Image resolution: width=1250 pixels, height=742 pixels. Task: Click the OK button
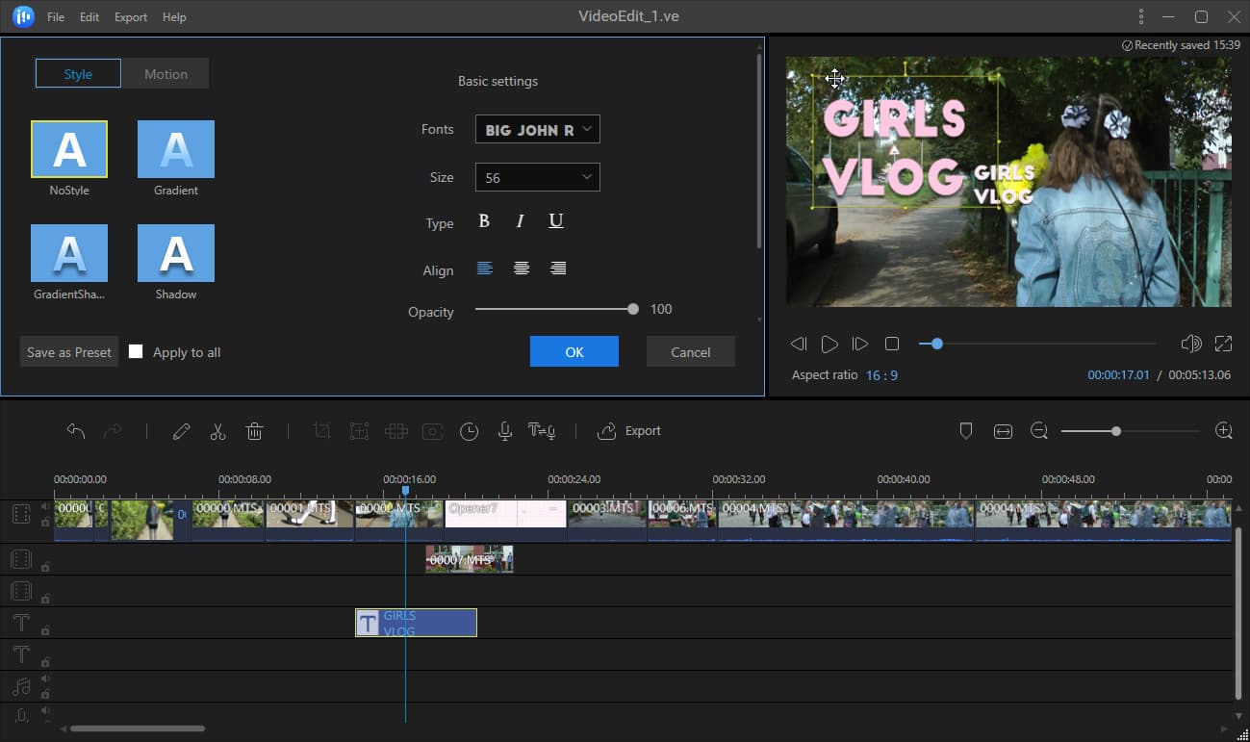tap(574, 352)
